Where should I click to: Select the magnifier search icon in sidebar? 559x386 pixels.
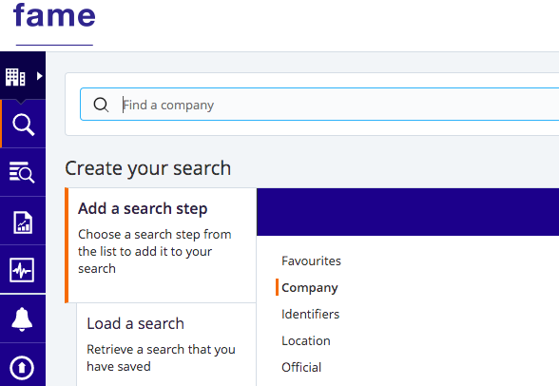(23, 125)
